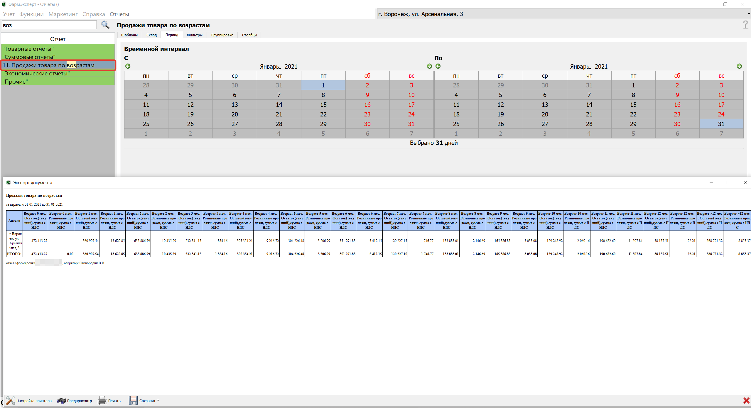Select day 15 in the start calendar
The image size is (751, 408).
pos(323,105)
